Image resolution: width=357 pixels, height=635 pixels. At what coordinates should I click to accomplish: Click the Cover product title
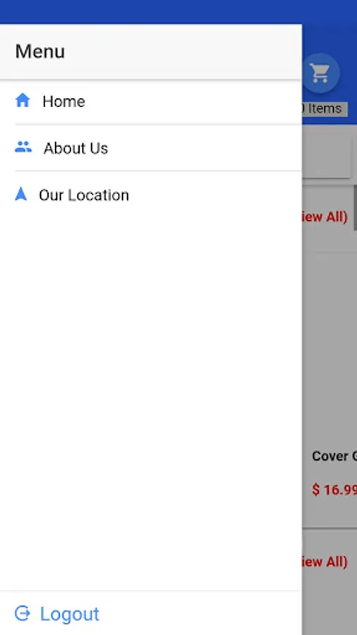(x=334, y=456)
